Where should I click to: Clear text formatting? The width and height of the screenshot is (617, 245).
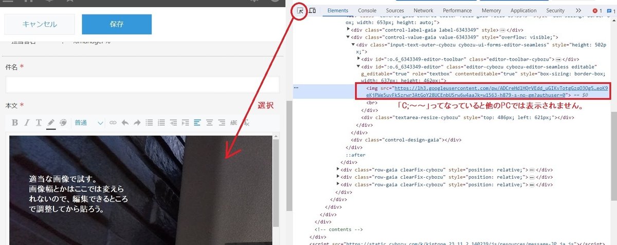[x=246, y=123]
